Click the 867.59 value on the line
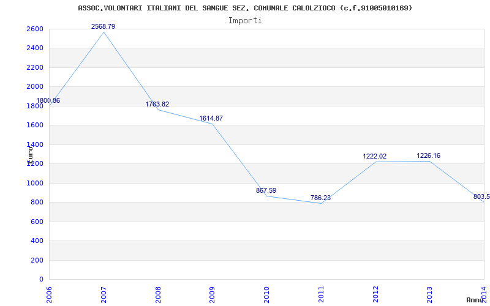490x306 pixels. [266, 190]
